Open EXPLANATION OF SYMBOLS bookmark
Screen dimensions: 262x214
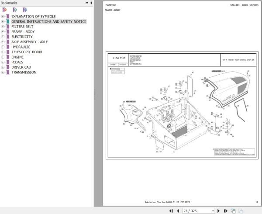tap(34, 17)
